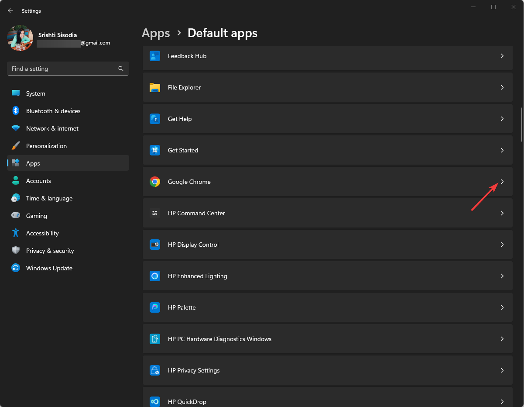Open the Apps breadcrumb link
Image resolution: width=524 pixels, height=407 pixels.
[156, 33]
